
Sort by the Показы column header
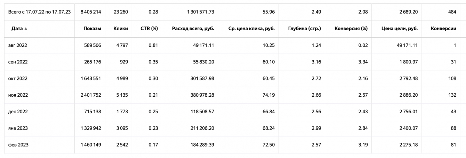click(x=92, y=28)
